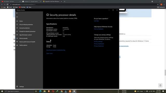Screen dimensions: 166x93
Task: Show hidden system tray icons
Action: (x=145, y=91)
